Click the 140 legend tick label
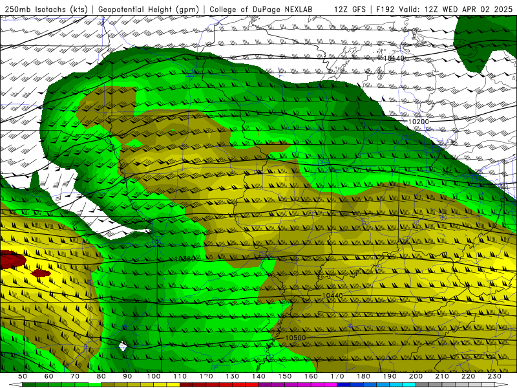Viewport: 517px width, 388px height. point(258,376)
